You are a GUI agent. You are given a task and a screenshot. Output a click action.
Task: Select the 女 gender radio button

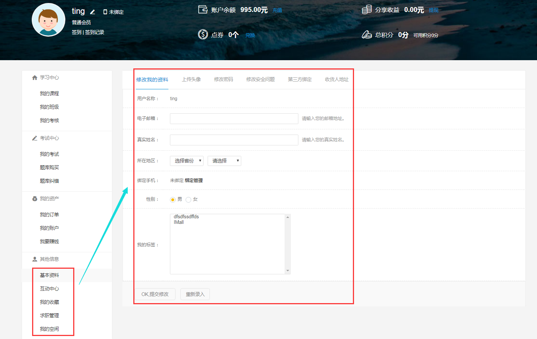coord(188,200)
